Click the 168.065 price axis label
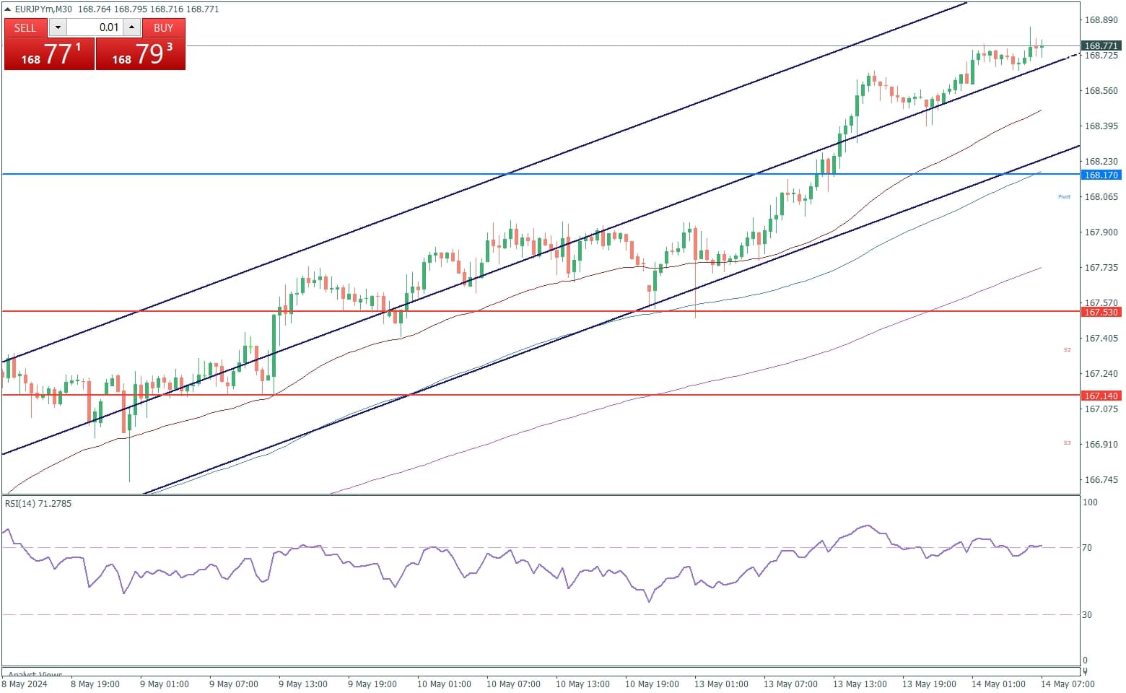The image size is (1126, 693). point(1101,197)
